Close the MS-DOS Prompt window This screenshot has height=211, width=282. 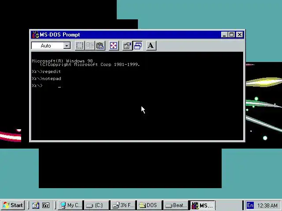click(240, 35)
